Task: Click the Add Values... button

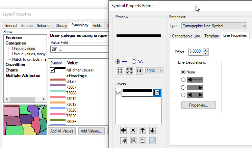Action: 91,131
